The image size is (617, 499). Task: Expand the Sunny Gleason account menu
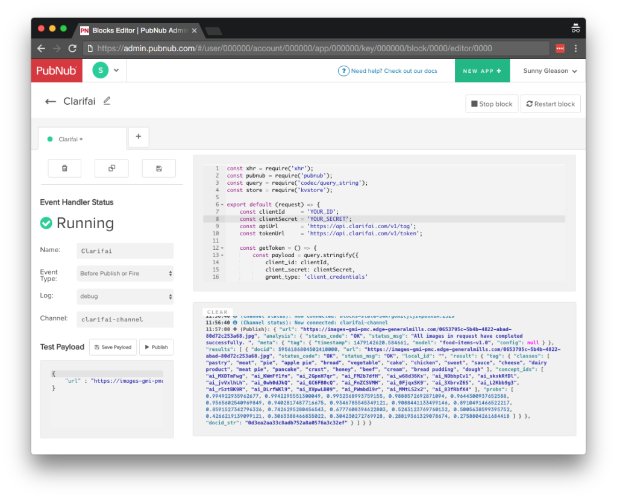point(550,71)
